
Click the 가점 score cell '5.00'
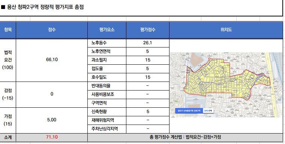tap(52, 120)
